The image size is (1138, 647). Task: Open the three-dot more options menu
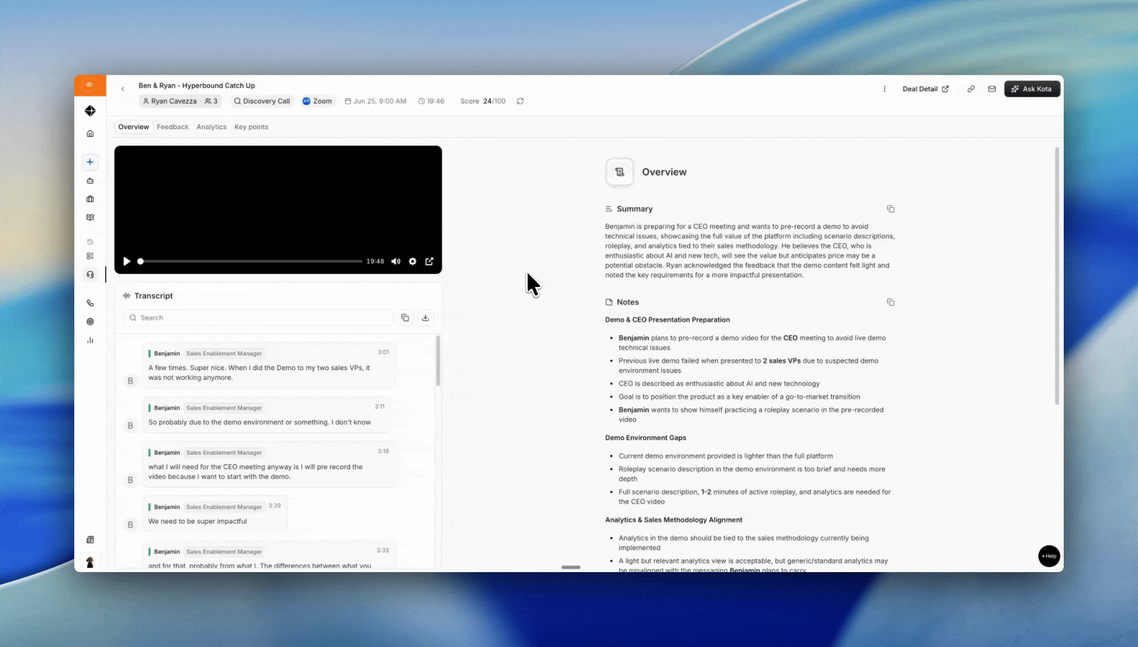tap(885, 89)
